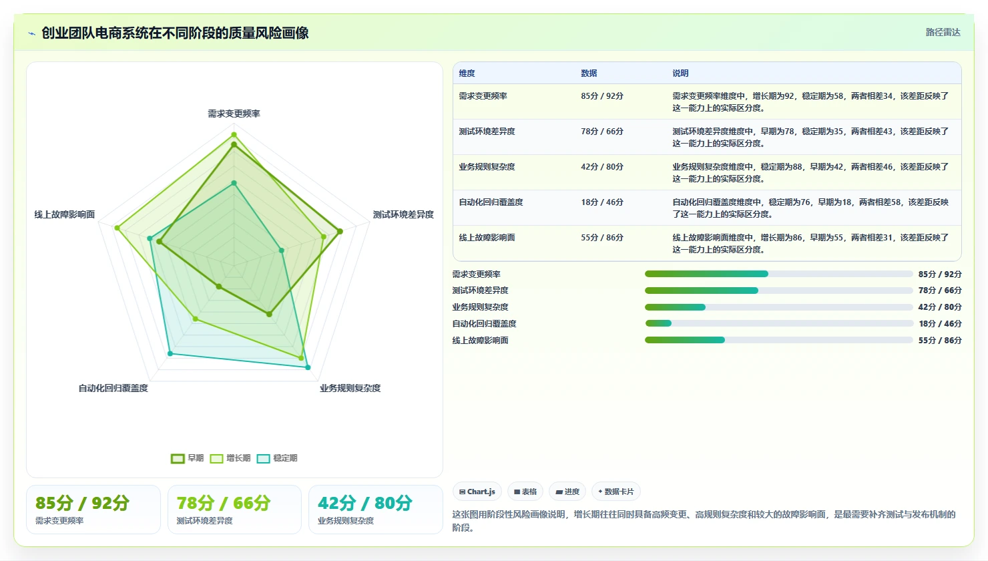Image resolution: width=988 pixels, height=561 pixels.
Task: Click the 42分 / 80分 data card
Action: tap(375, 510)
